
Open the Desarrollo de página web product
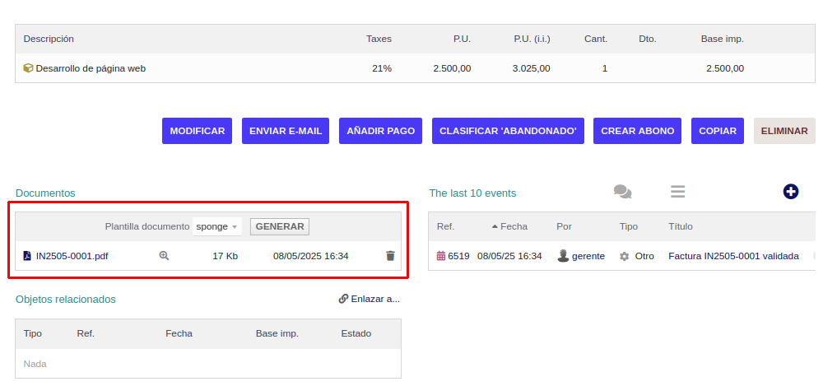pyautogui.click(x=91, y=68)
